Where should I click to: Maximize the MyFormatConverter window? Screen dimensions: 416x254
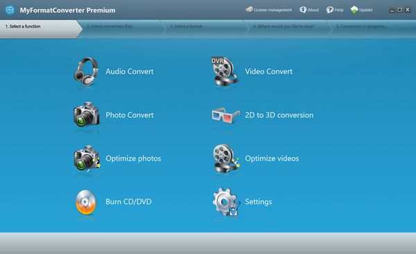click(x=399, y=10)
